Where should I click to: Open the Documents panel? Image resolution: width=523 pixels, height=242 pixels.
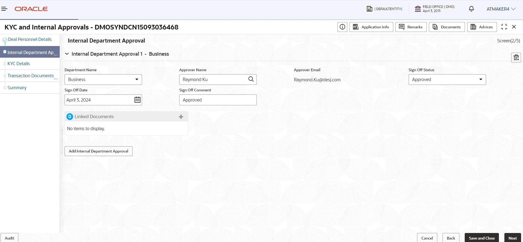click(x=447, y=27)
